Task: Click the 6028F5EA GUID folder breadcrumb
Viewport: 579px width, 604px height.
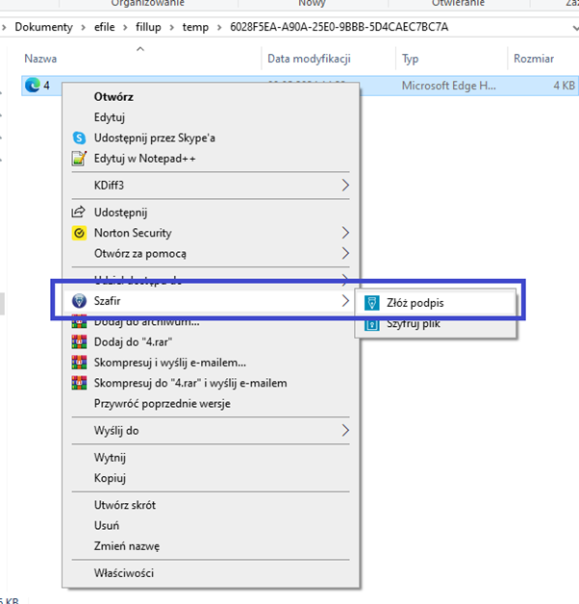Action: 339,27
